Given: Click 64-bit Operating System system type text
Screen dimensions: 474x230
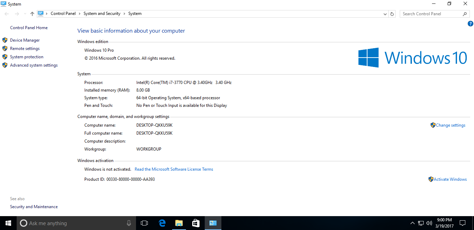Looking at the screenshot, I should click(x=178, y=98).
